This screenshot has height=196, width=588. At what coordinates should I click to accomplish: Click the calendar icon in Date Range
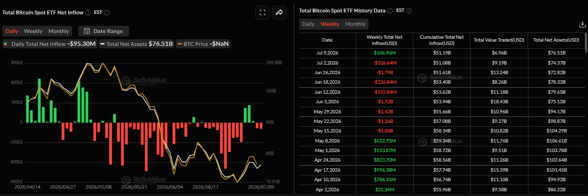click(x=87, y=31)
